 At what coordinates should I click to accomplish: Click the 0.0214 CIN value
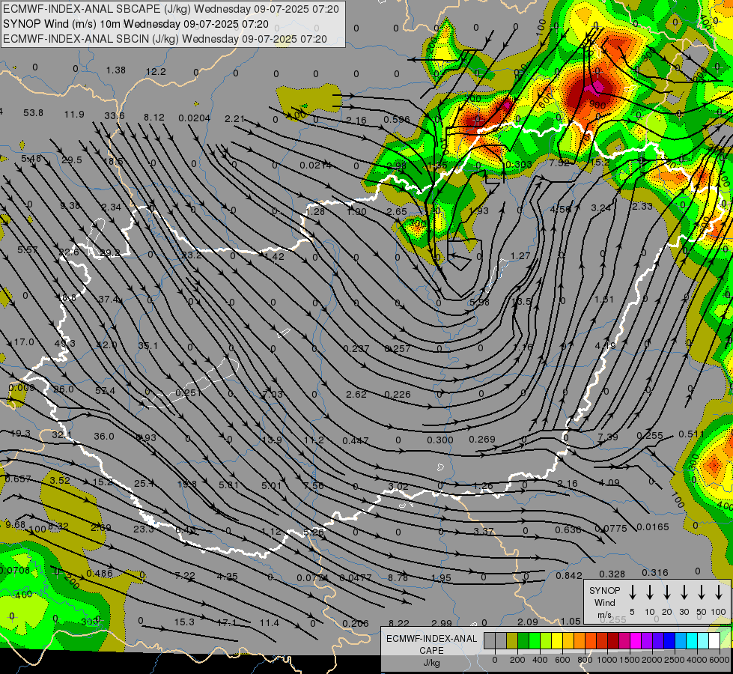click(316, 165)
